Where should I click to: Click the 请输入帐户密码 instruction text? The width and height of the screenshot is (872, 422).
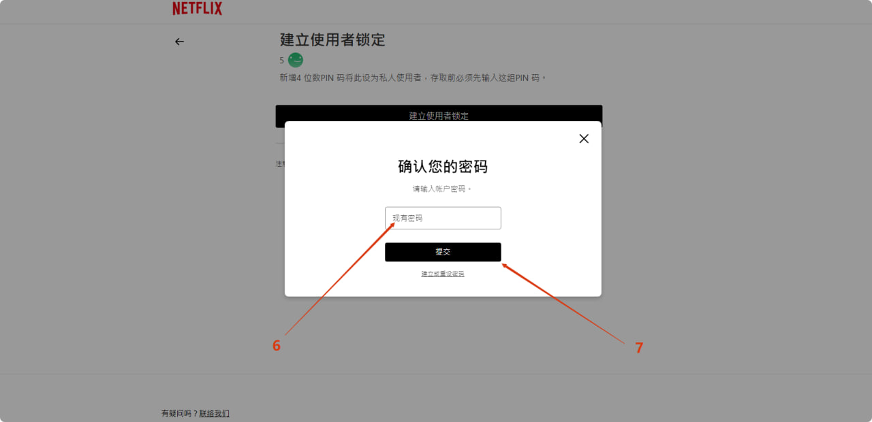click(443, 189)
